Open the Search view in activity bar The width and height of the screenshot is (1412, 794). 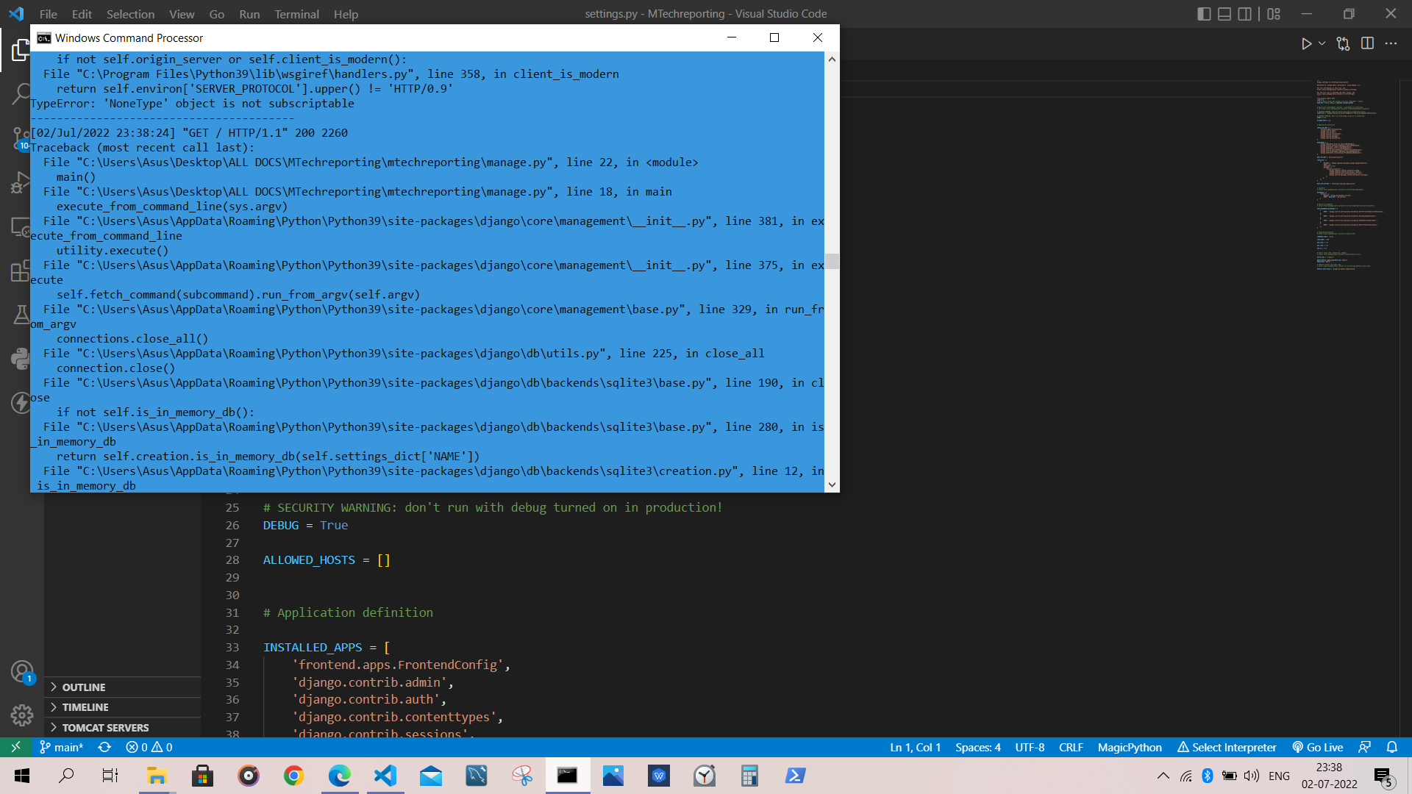21,94
